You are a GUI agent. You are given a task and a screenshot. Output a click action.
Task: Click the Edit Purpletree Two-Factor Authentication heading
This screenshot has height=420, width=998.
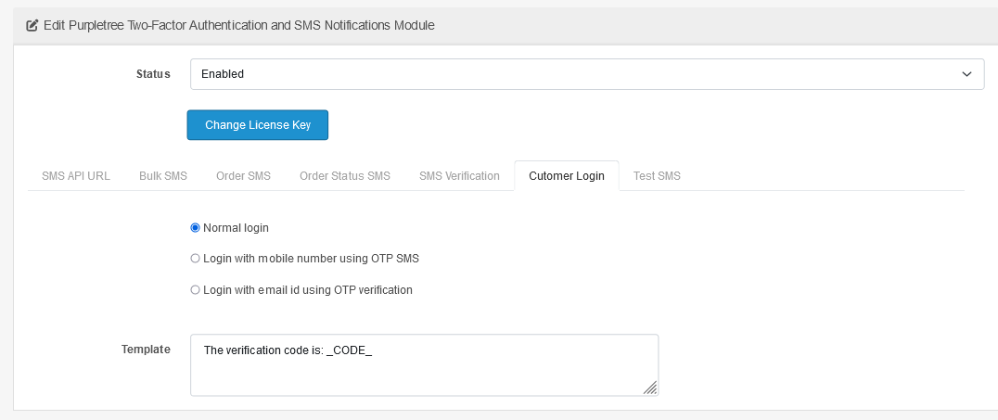pos(239,25)
